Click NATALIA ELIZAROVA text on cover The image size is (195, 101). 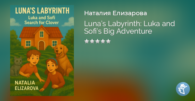click(27, 85)
